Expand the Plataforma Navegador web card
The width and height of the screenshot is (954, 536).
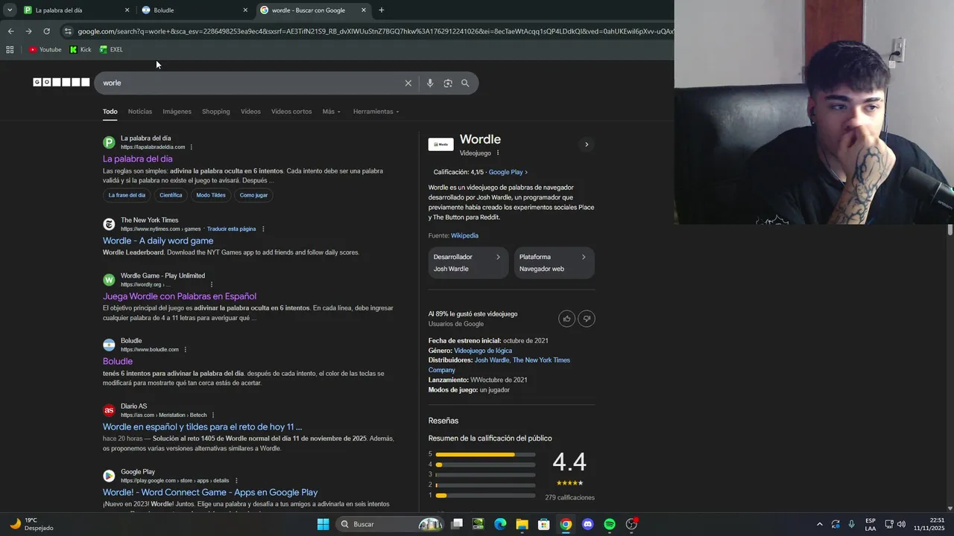(x=554, y=263)
